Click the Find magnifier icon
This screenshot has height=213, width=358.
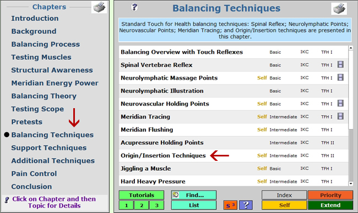point(176,195)
